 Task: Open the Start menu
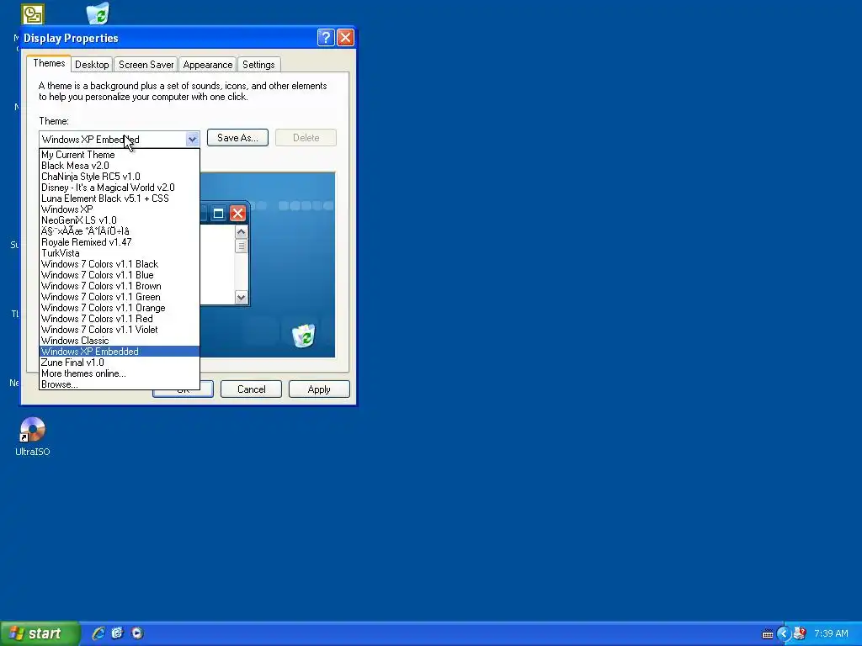coord(40,633)
